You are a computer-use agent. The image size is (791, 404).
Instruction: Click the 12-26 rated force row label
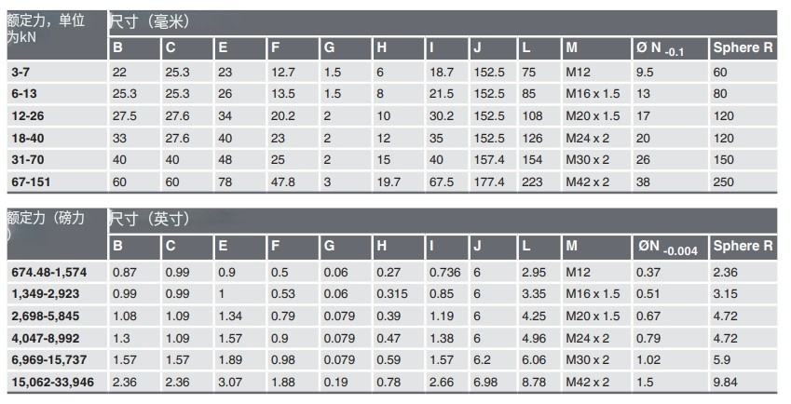(26, 115)
